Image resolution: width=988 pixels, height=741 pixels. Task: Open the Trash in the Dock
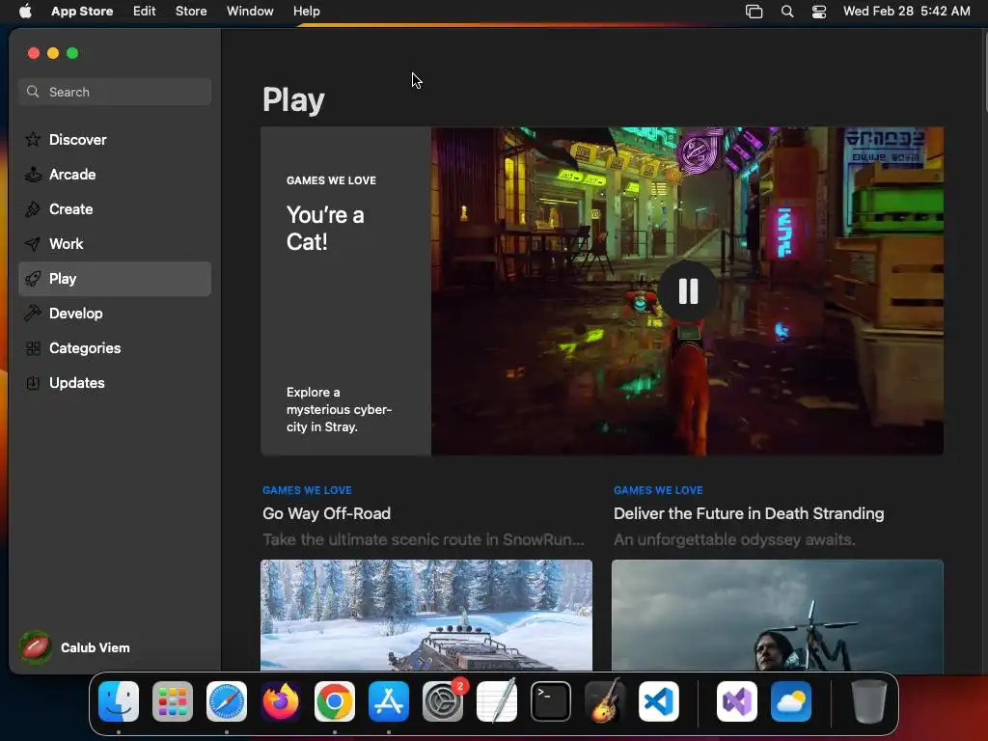coord(869,701)
